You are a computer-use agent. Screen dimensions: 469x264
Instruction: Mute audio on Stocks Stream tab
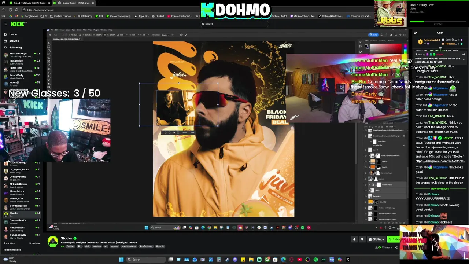click(x=60, y=3)
